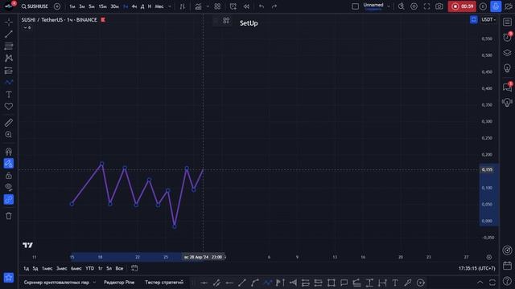
Task: Pause the recording
Action: pos(483,6)
